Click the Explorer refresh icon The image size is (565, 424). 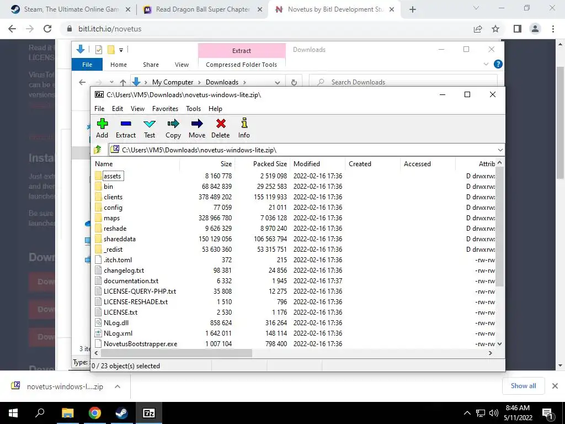[294, 82]
